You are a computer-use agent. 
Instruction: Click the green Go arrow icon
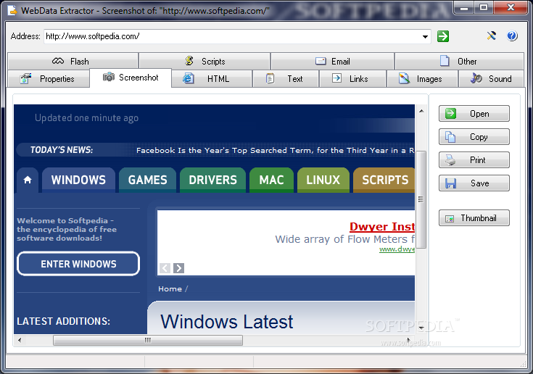443,36
